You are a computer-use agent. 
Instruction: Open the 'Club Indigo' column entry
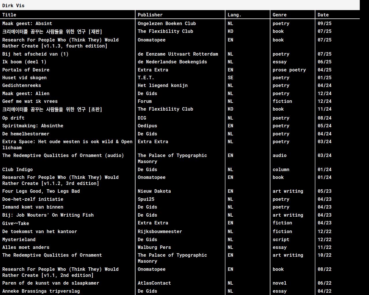click(x=17, y=170)
